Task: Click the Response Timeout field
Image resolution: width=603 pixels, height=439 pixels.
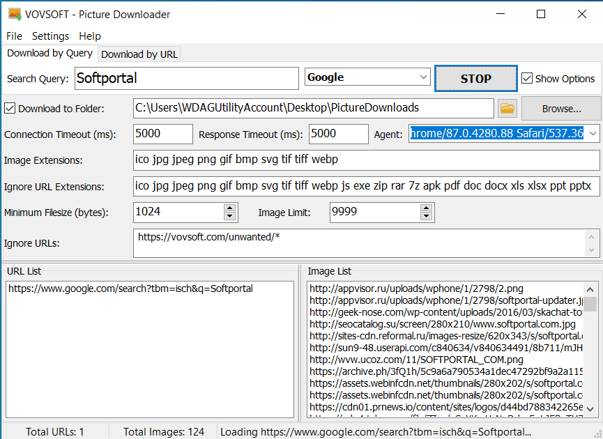Action: (x=338, y=134)
